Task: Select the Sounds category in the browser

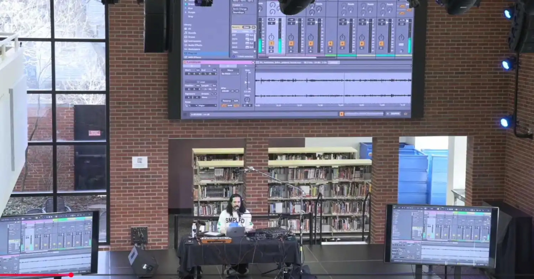Action: [x=192, y=33]
